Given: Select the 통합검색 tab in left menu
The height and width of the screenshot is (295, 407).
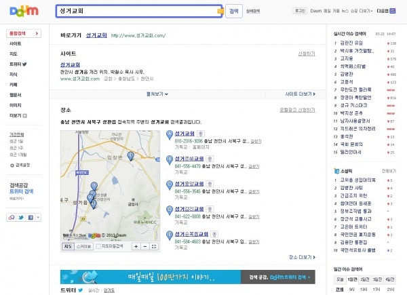Looking at the screenshot, I should click(x=24, y=33).
